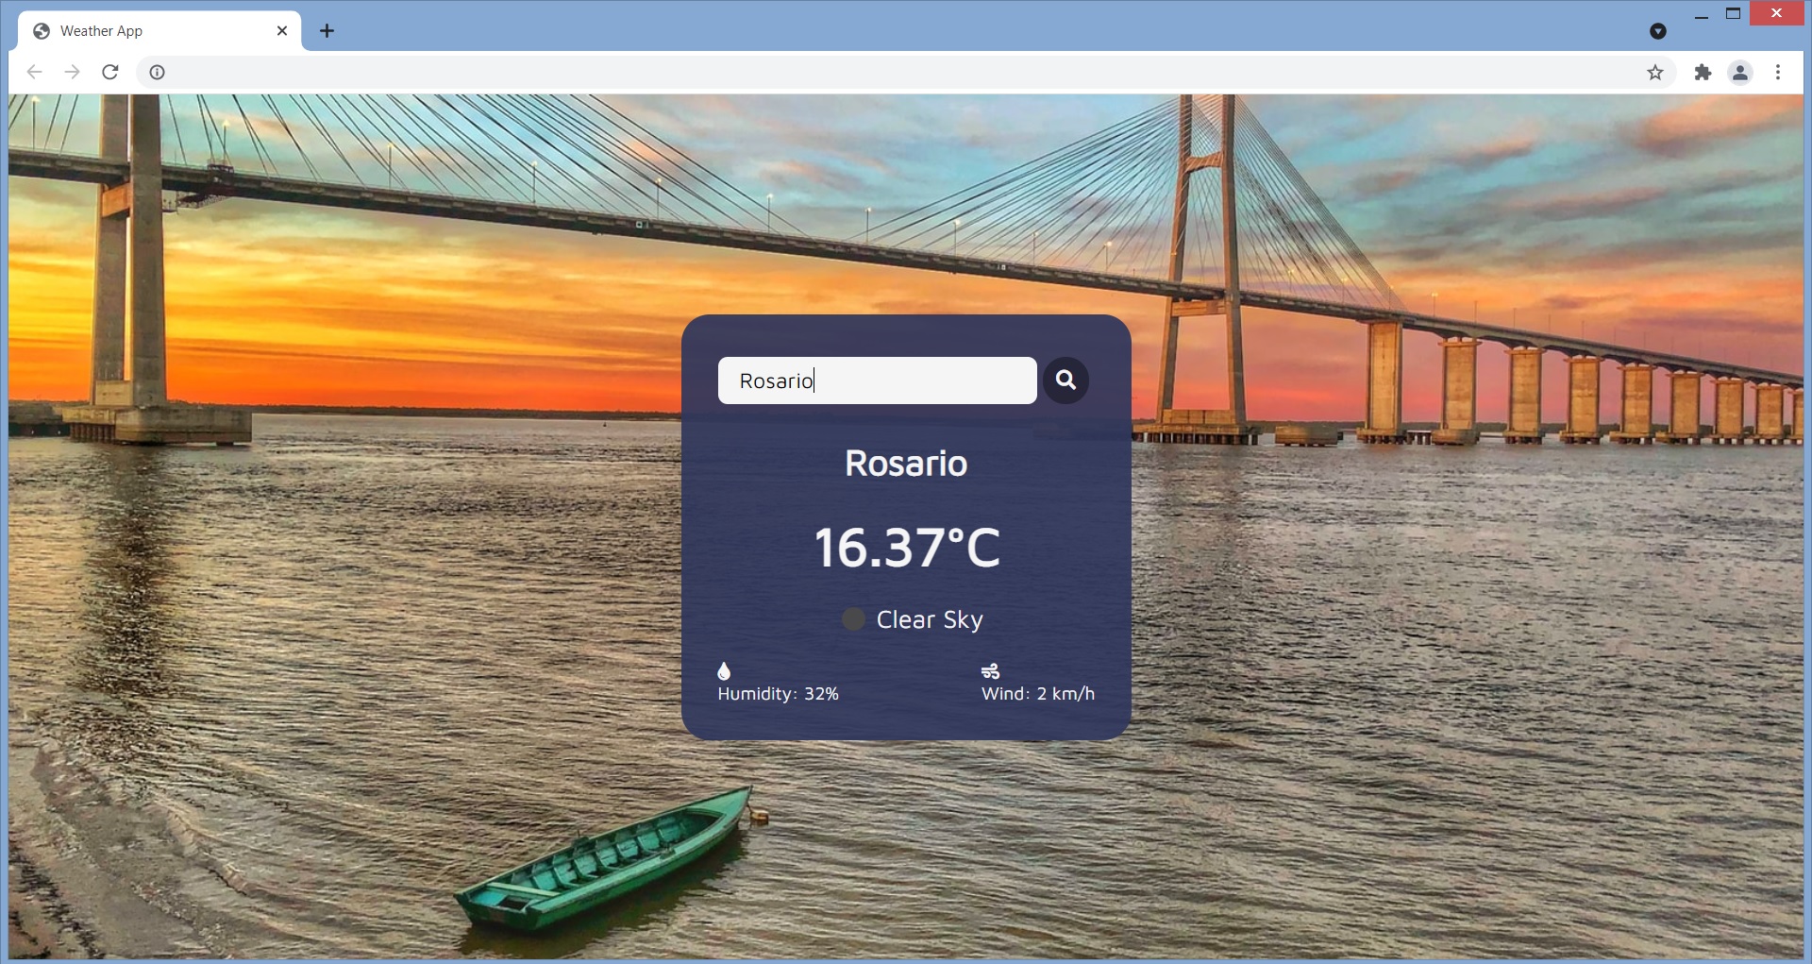Close the browser window

coord(1777,13)
